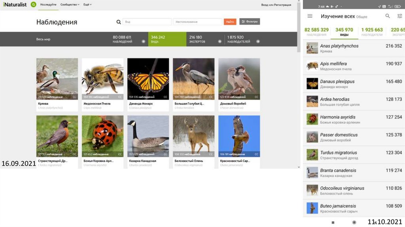Open the Buteo jamaicensis row in the mobile list

354,208
